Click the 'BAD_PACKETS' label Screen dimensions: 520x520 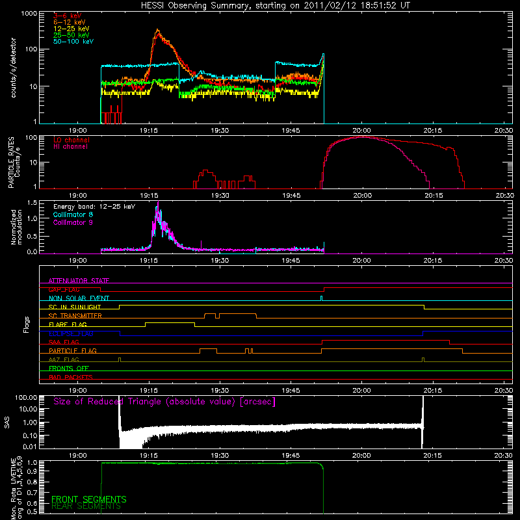(71, 377)
